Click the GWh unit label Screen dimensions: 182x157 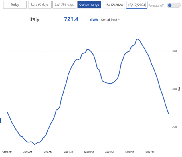pyautogui.click(x=94, y=20)
